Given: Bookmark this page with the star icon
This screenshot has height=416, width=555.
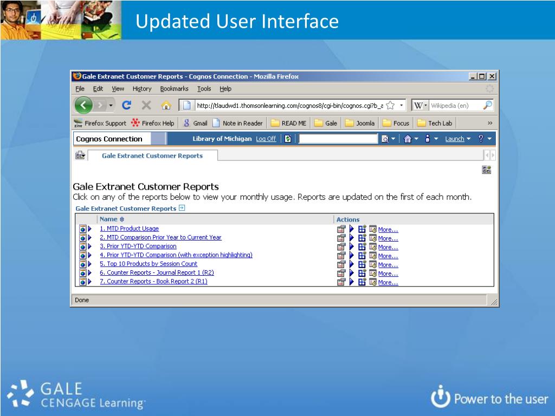Looking at the screenshot, I should [x=390, y=105].
